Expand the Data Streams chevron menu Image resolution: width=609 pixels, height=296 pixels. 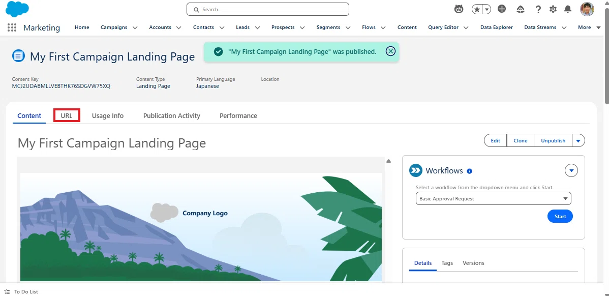564,27
